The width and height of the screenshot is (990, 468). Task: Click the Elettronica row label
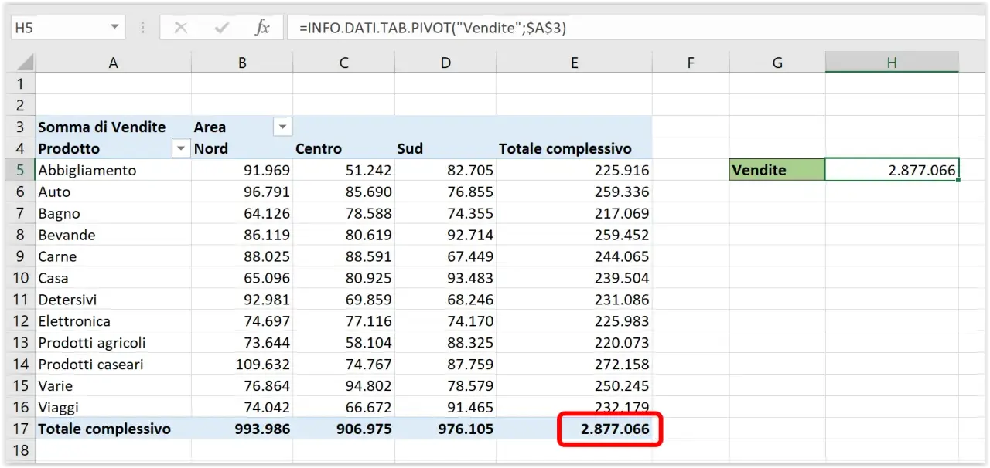tap(74, 321)
